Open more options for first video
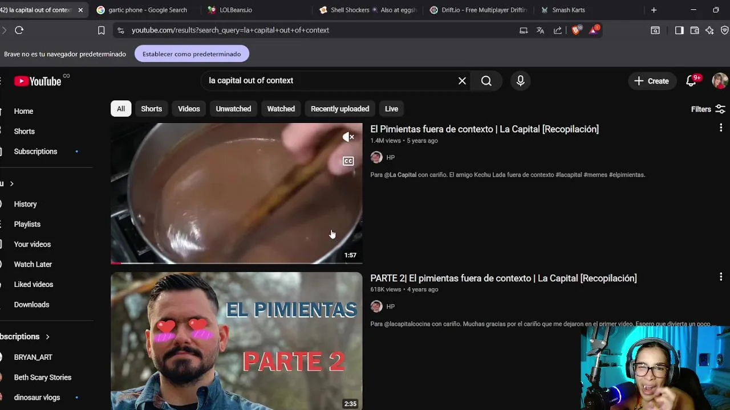 click(721, 128)
